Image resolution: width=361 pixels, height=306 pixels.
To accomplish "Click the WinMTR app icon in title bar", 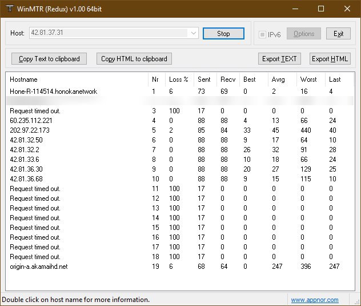I will point(8,9).
